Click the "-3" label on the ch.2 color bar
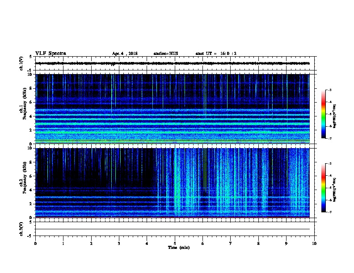Screen dimensions: 354x273 329,164
